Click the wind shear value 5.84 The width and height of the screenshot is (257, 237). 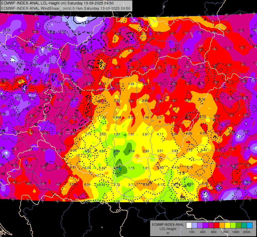tap(174, 134)
